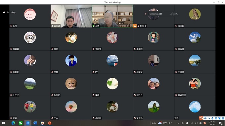This screenshot has width=225, height=126.
Task: Open Word from the taskbar
Action: 35,123
